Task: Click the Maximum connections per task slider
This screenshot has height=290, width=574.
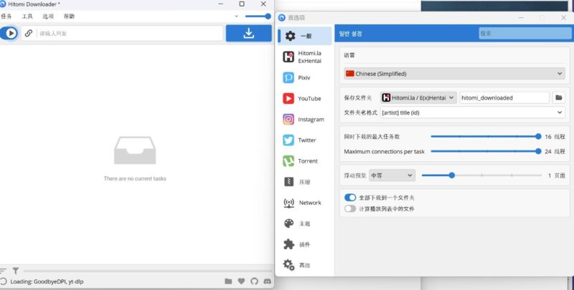Action: (485, 151)
